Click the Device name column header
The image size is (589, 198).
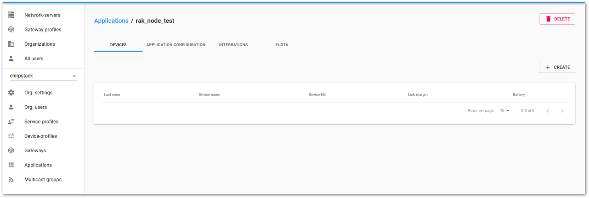pyautogui.click(x=210, y=95)
